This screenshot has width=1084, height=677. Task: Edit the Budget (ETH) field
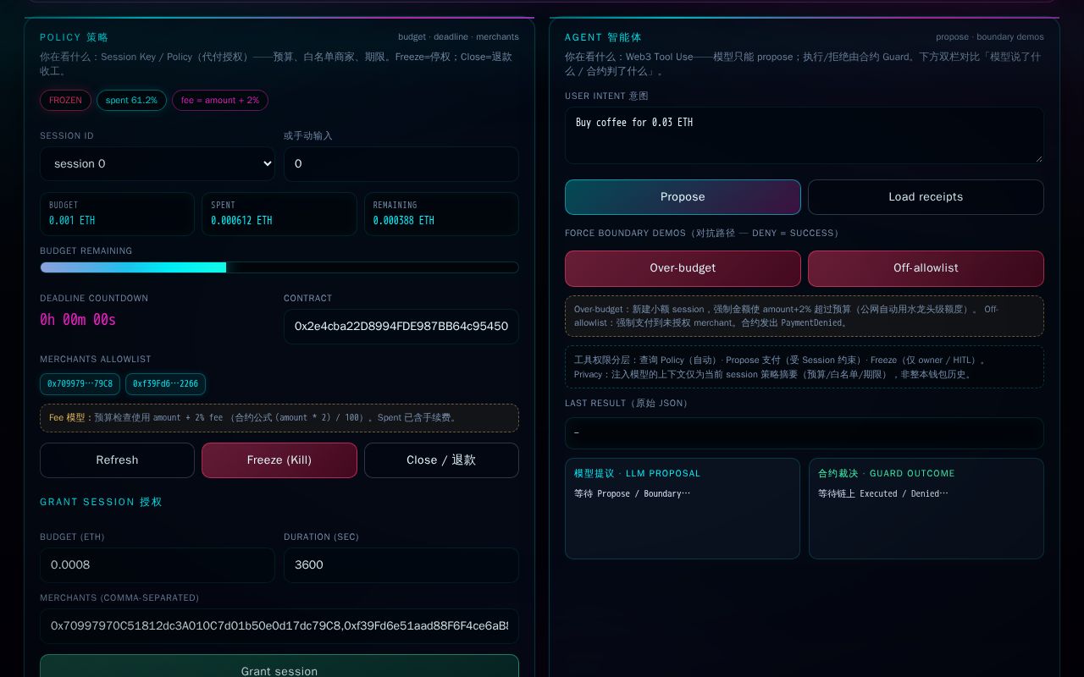(x=158, y=565)
